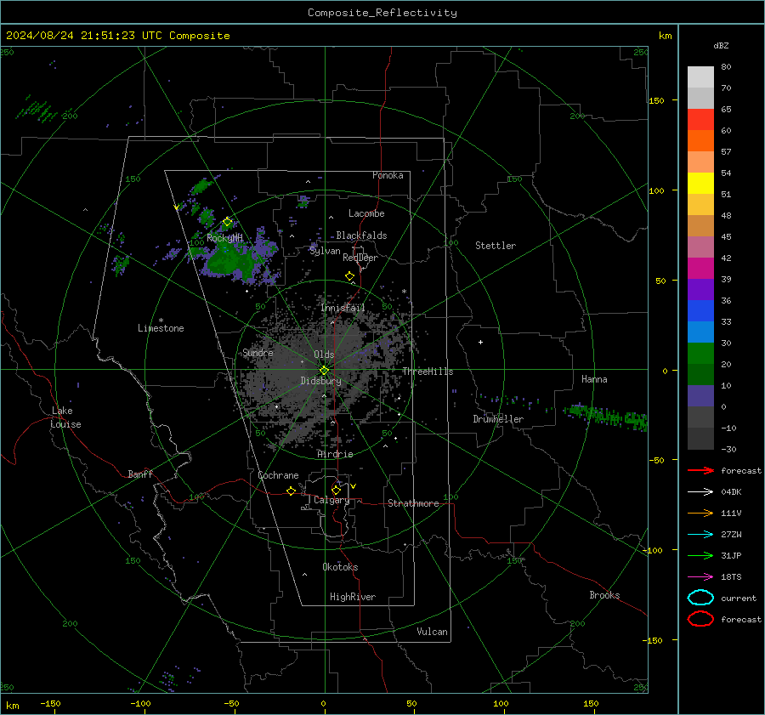This screenshot has width=765, height=715.
Task: Click the 2024/08/24 21:51:23 UTC Composite timestamp
Action: pyautogui.click(x=117, y=36)
